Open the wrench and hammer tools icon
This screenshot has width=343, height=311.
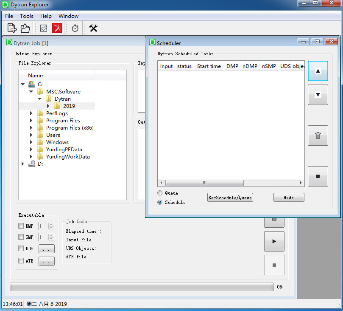click(x=93, y=28)
